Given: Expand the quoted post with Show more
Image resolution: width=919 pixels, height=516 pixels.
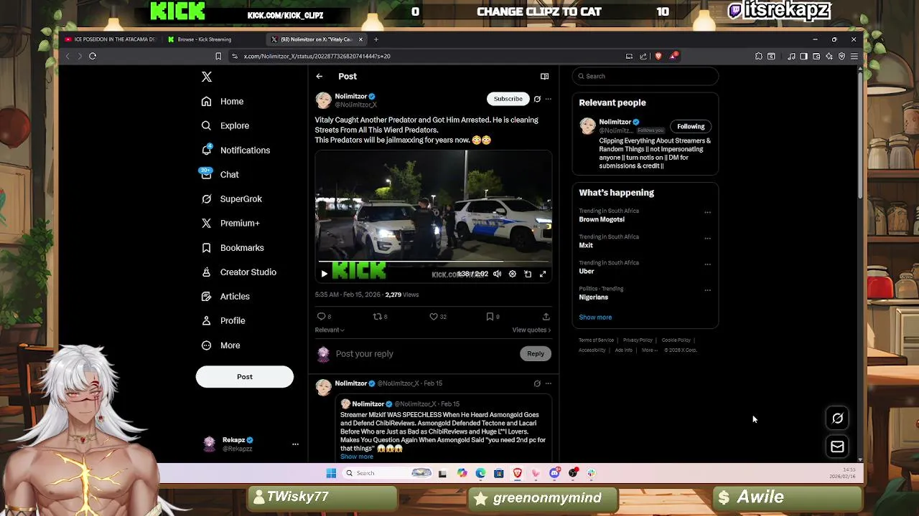Looking at the screenshot, I should coord(357,457).
